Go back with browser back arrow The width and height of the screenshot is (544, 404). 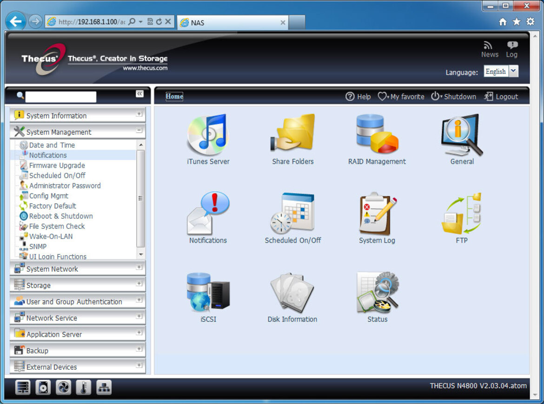click(16, 21)
